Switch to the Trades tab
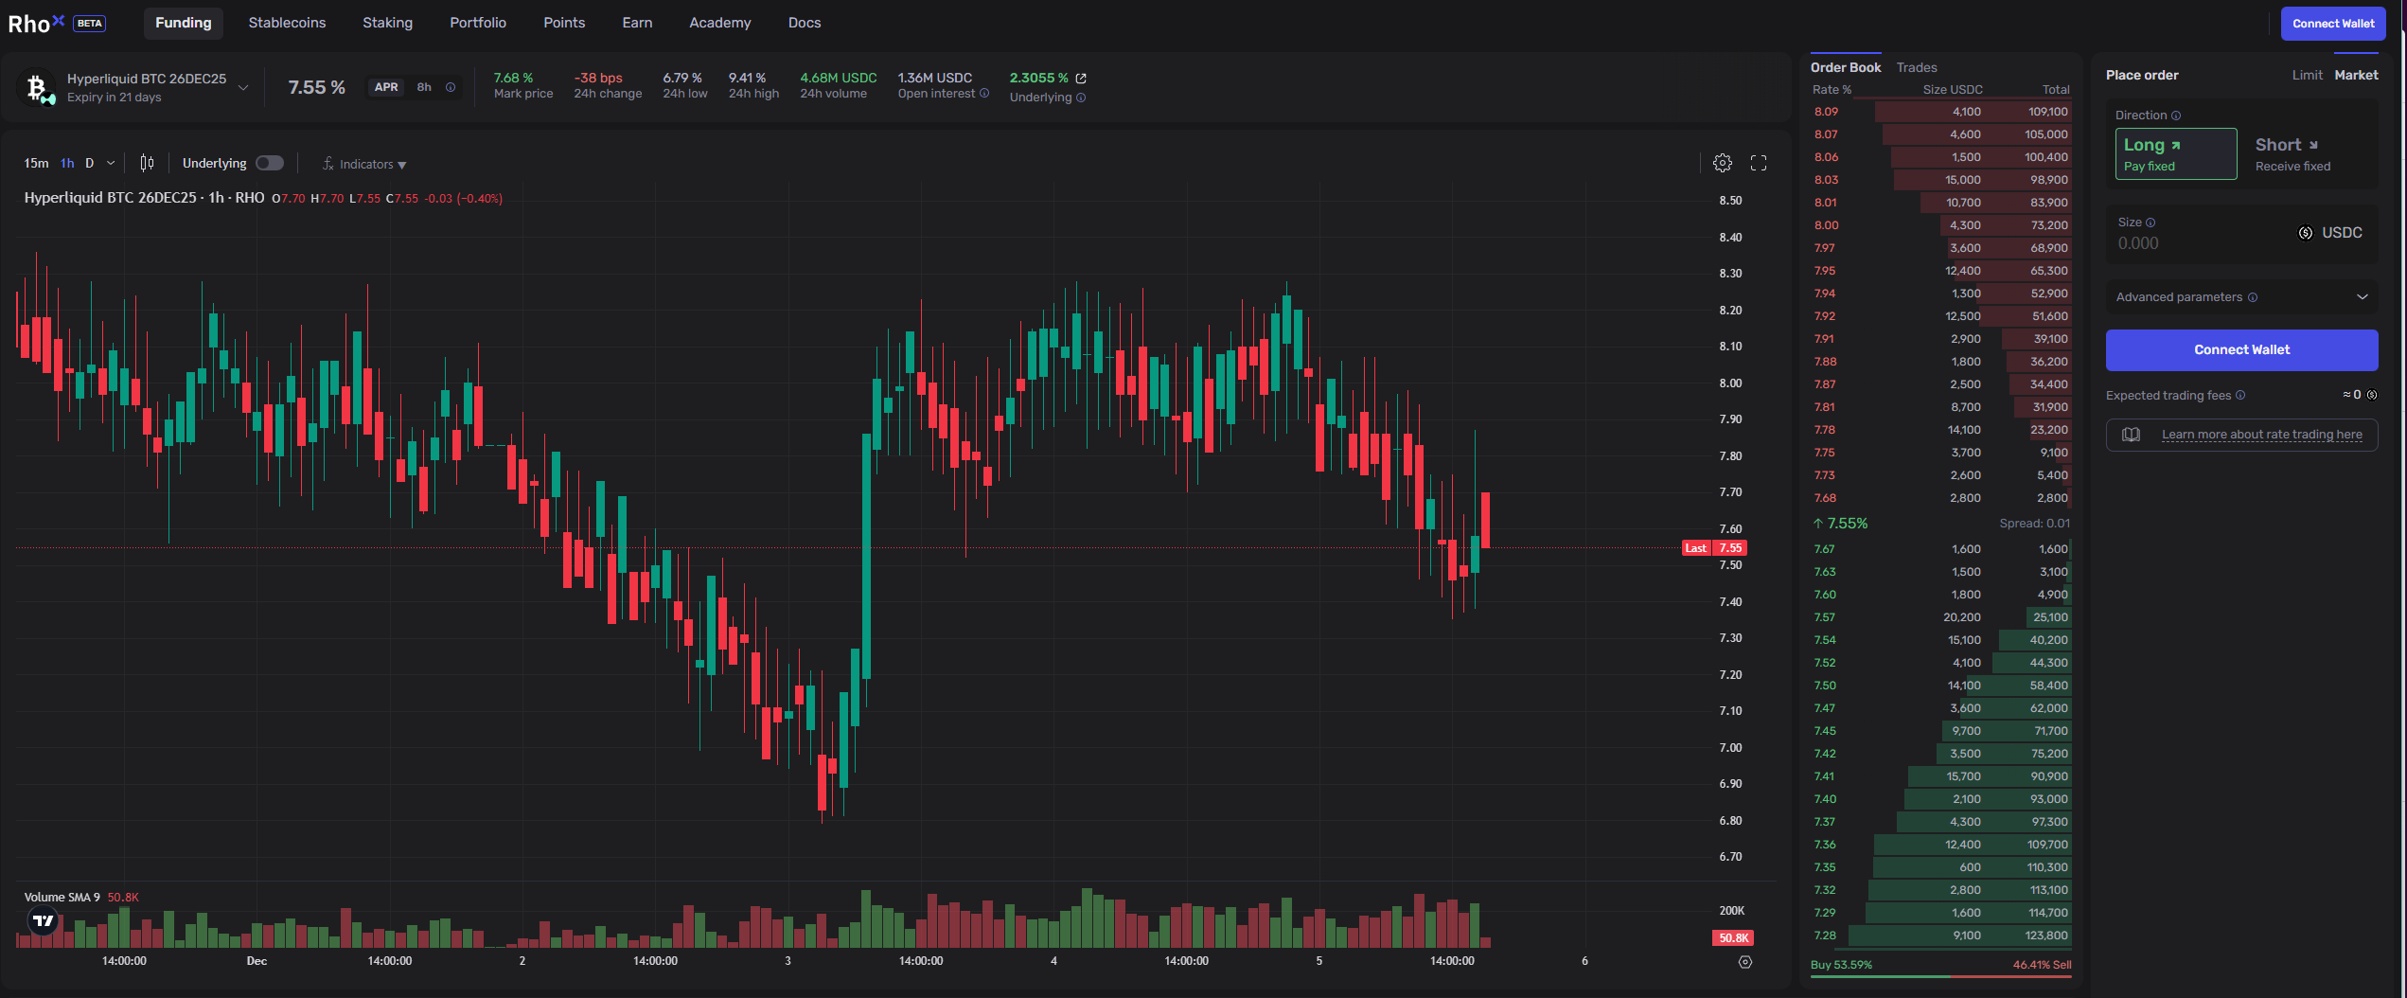 (x=1917, y=67)
